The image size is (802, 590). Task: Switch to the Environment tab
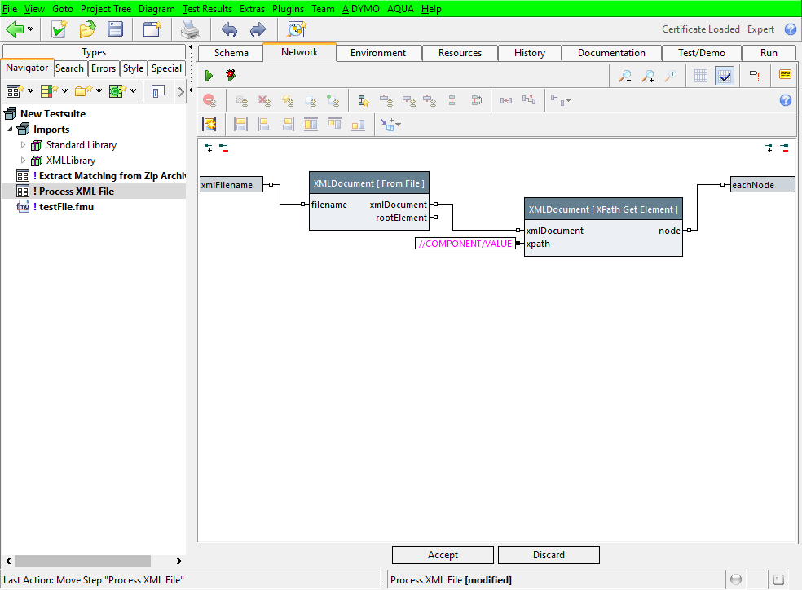point(377,53)
